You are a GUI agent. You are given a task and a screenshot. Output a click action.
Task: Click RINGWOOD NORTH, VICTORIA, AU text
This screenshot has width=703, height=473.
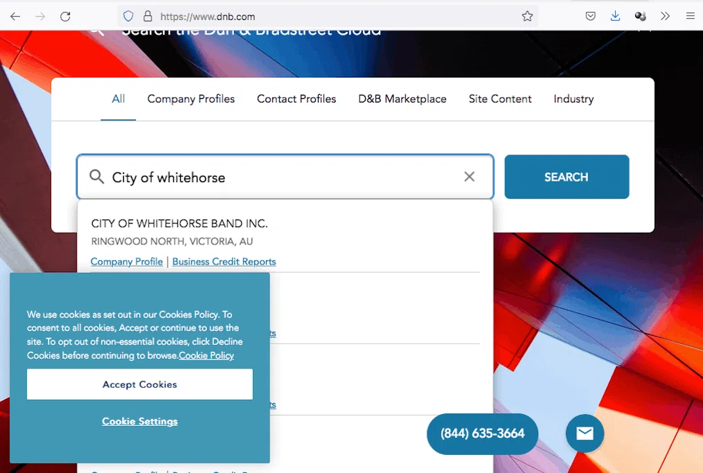(x=172, y=241)
